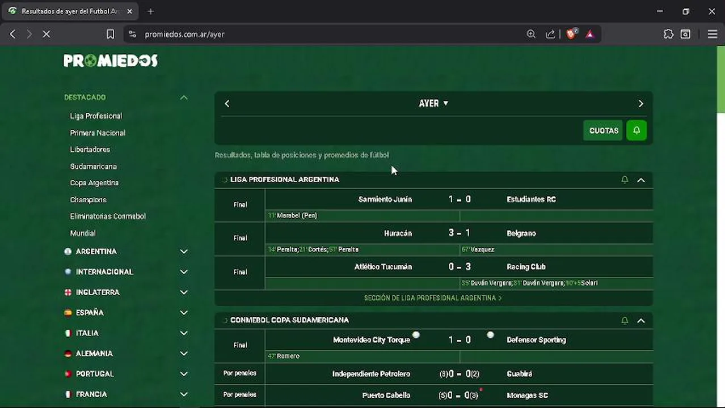725x408 pixels.
Task: Expand the Portugal section chevron
Action: 184,374
